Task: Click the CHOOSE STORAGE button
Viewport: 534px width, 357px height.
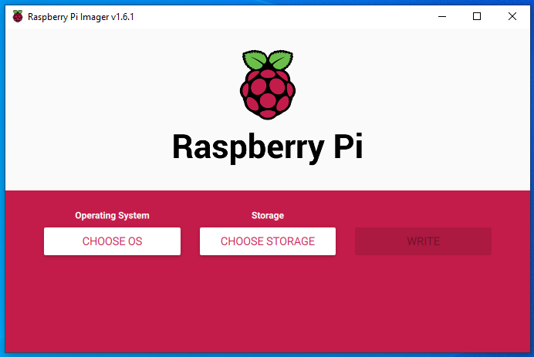Action: click(x=268, y=241)
